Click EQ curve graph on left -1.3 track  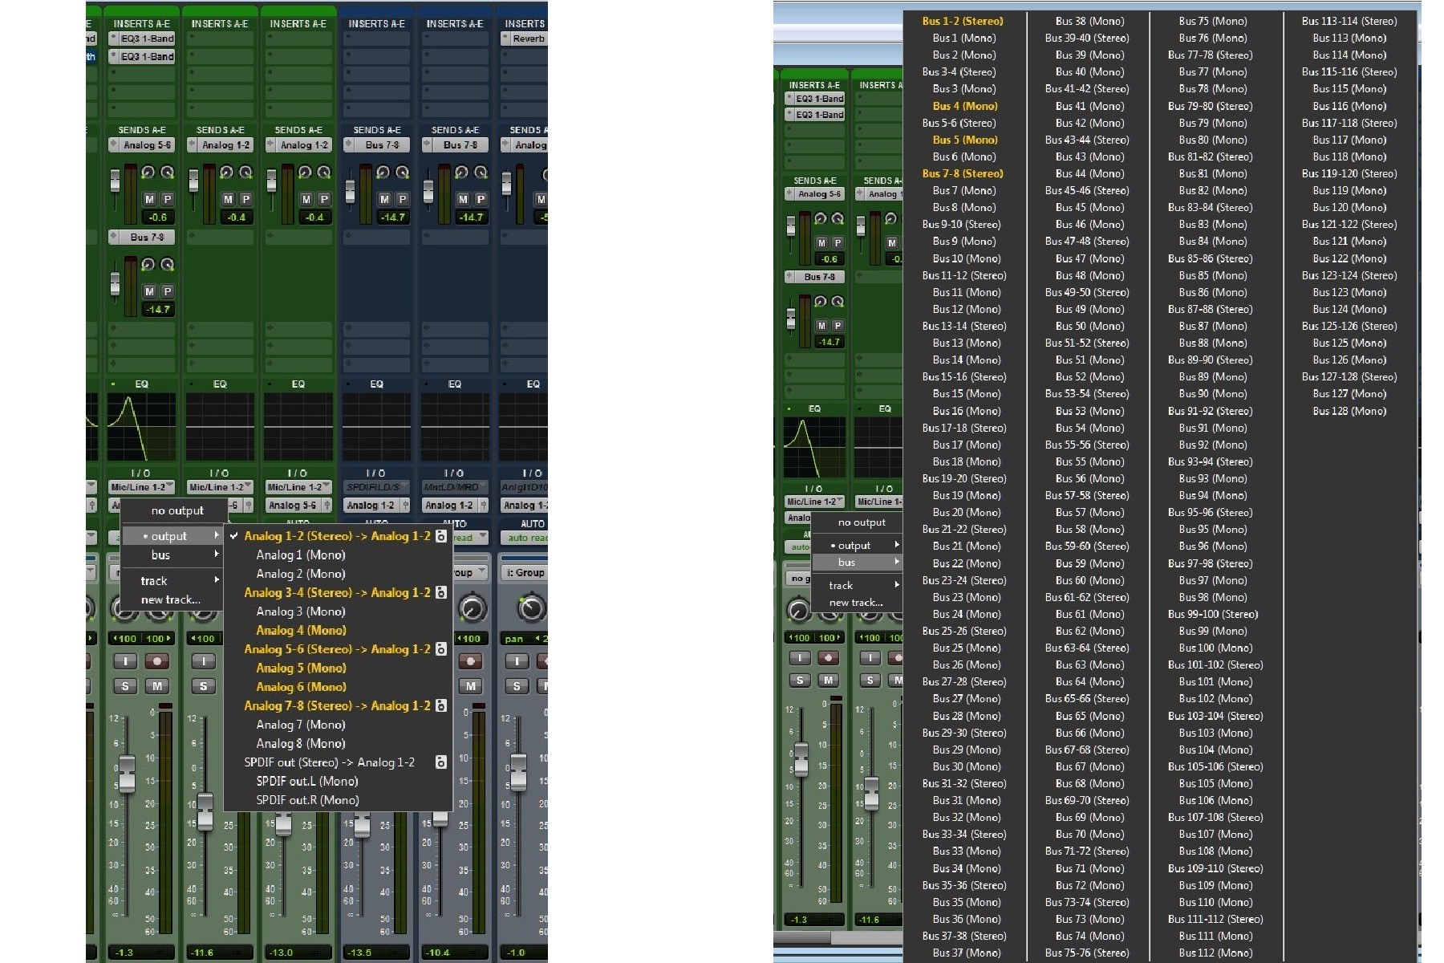tap(142, 427)
